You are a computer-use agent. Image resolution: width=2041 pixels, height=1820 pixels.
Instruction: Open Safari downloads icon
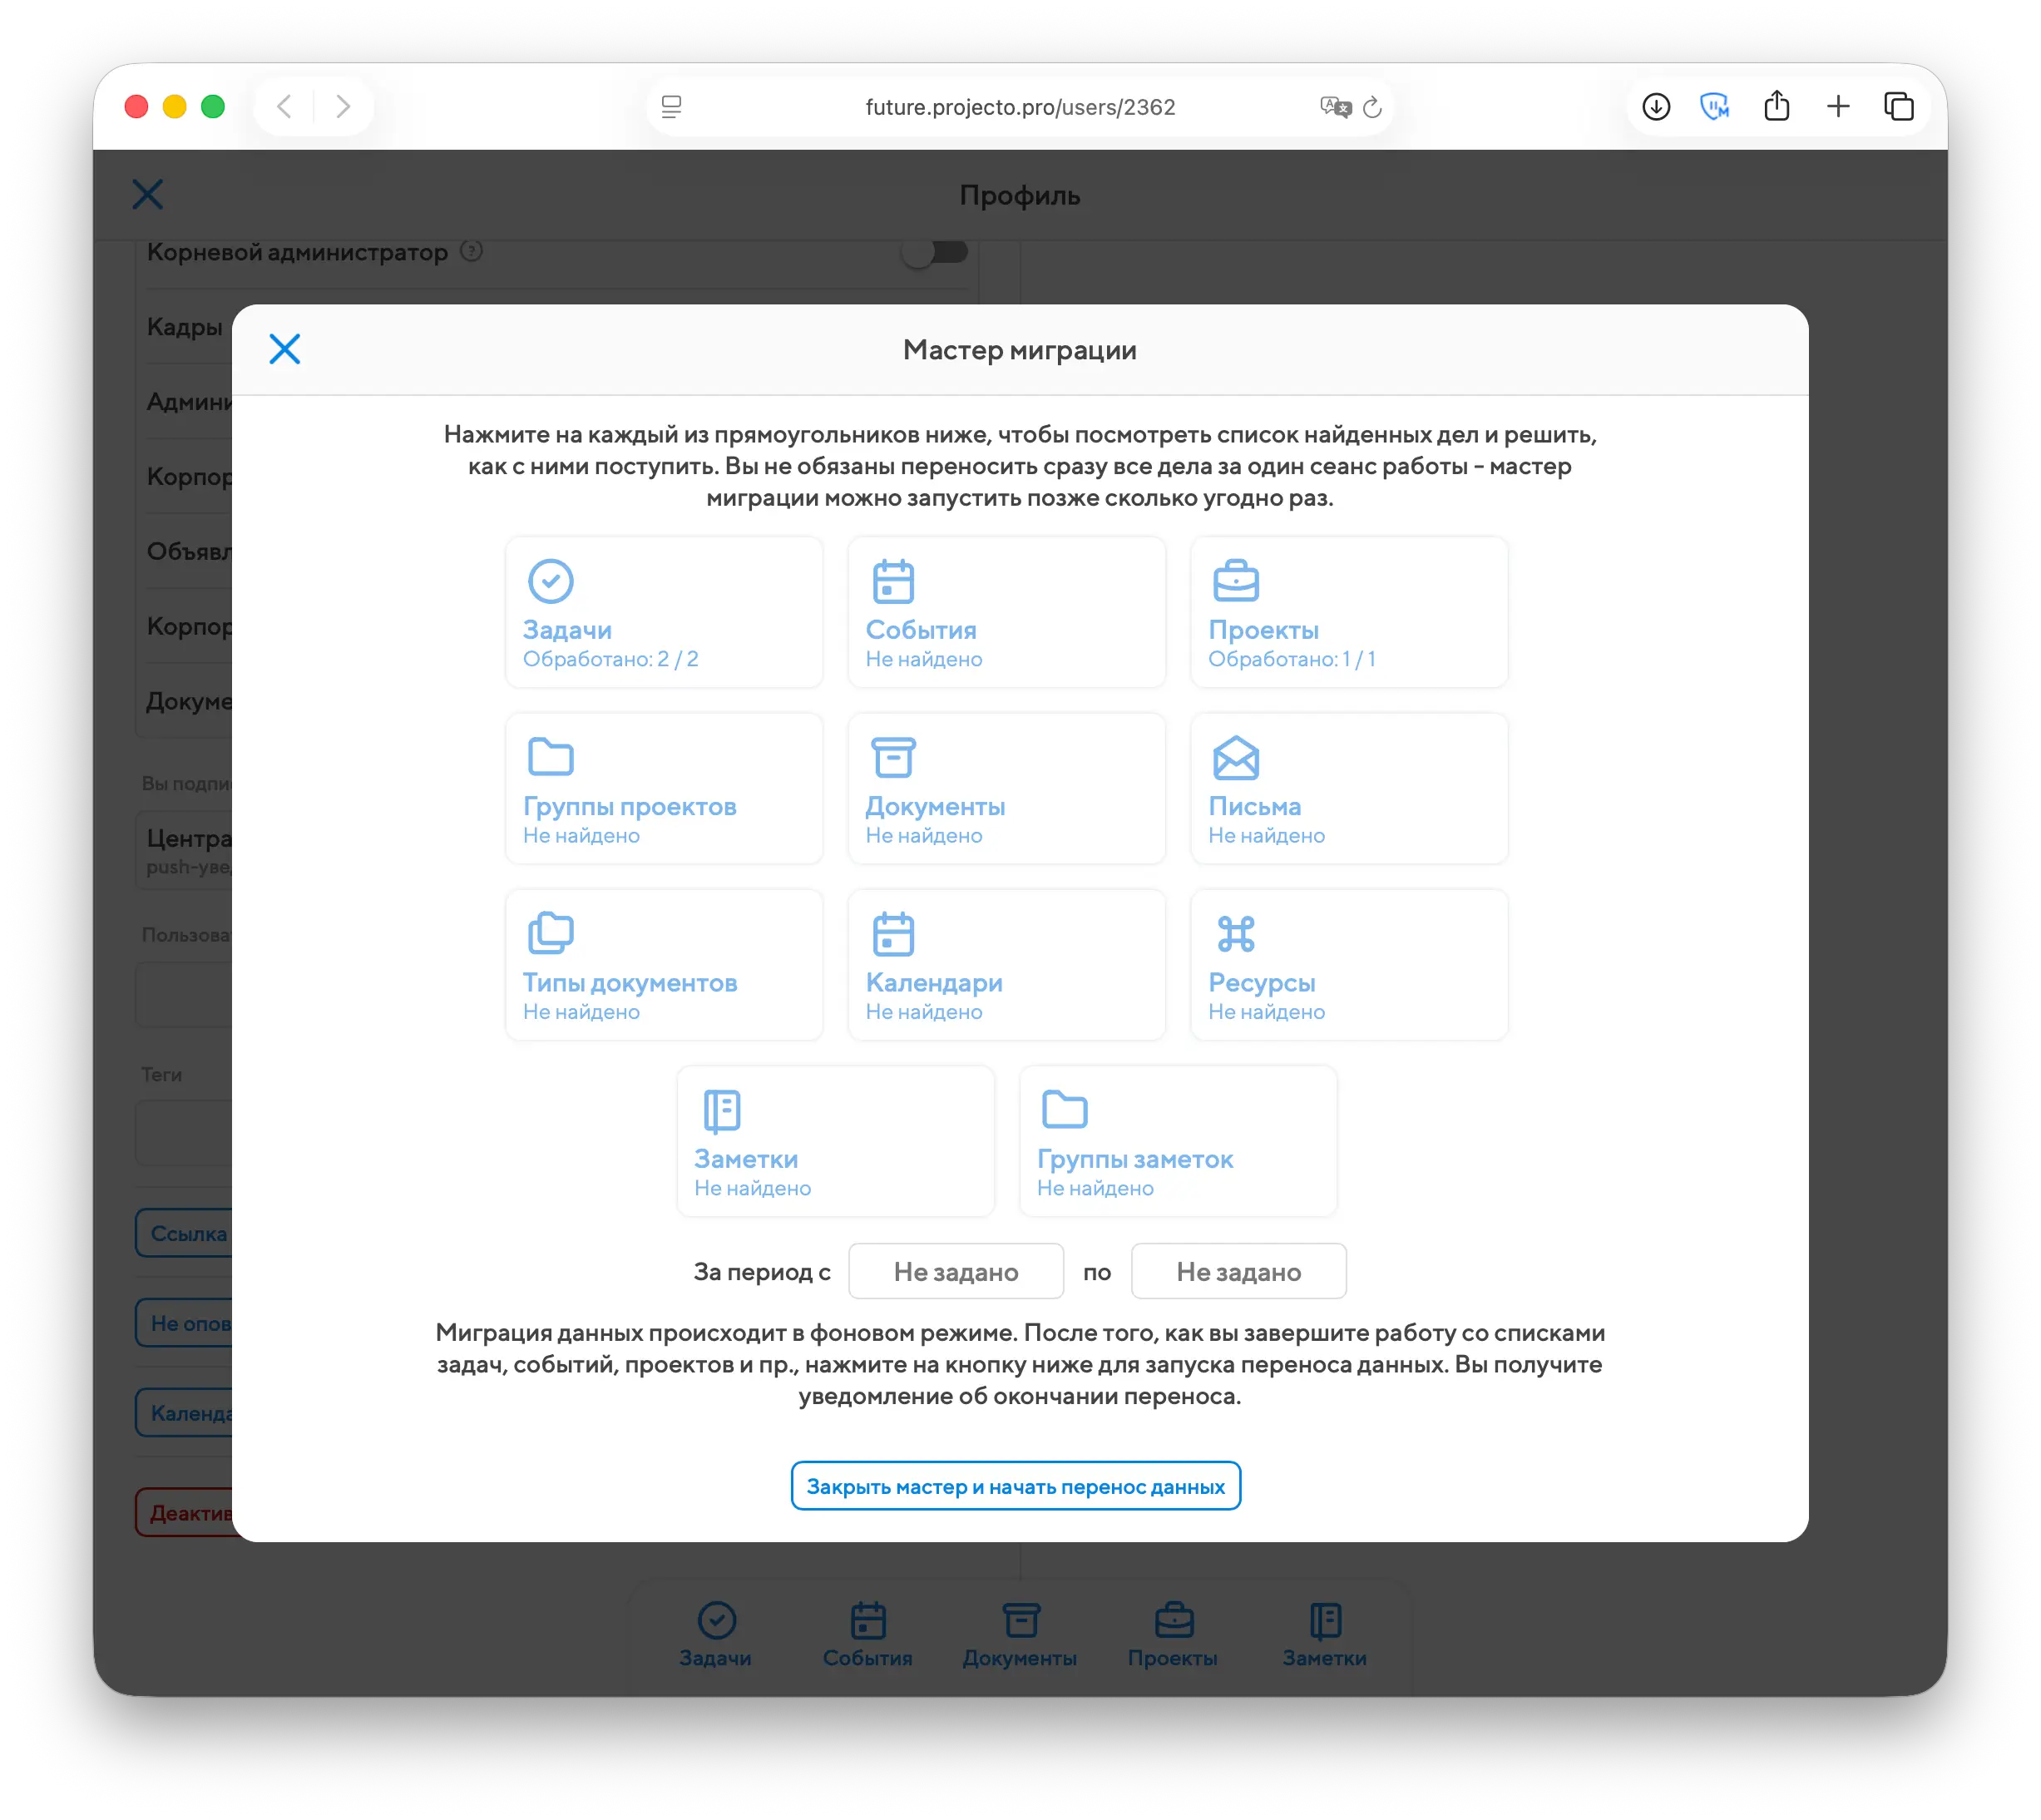[1656, 107]
